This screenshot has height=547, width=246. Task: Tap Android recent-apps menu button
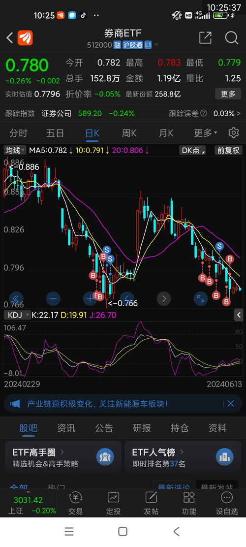[69, 532]
